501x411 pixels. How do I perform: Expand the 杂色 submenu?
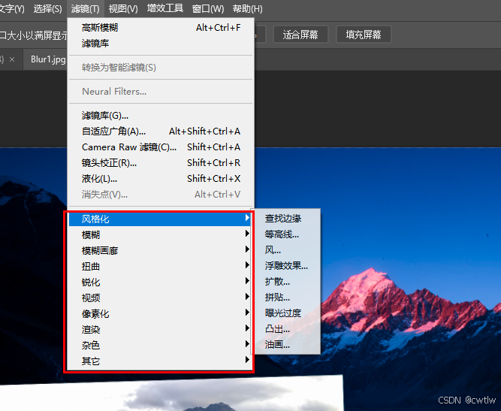click(x=160, y=345)
